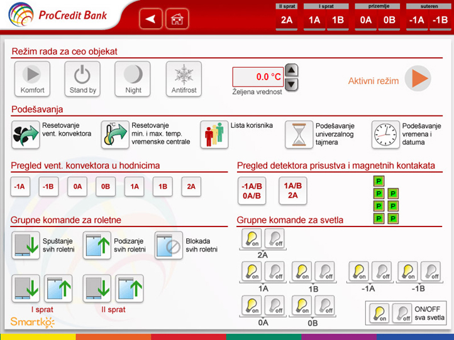Lower all blinds (Spuštanje svih roletni)
The height and width of the screenshot is (340, 454).
[x=26, y=245]
